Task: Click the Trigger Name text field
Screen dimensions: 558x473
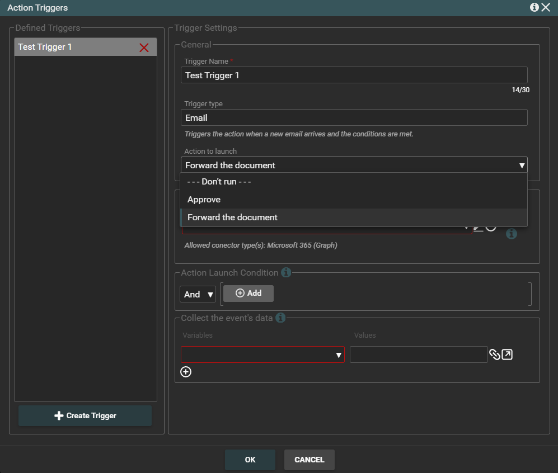Action: coord(354,75)
